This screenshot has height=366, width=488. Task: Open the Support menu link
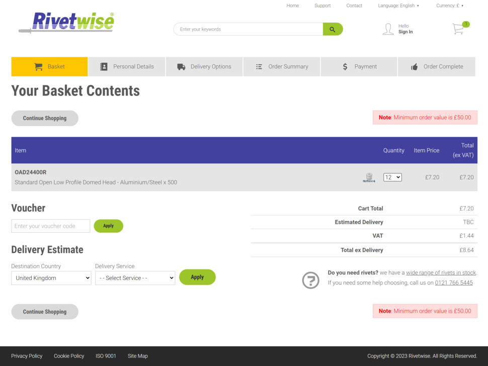(322, 6)
